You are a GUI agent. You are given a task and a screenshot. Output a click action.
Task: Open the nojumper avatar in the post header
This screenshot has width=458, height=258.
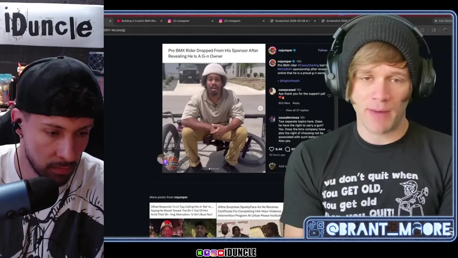pyautogui.click(x=273, y=50)
